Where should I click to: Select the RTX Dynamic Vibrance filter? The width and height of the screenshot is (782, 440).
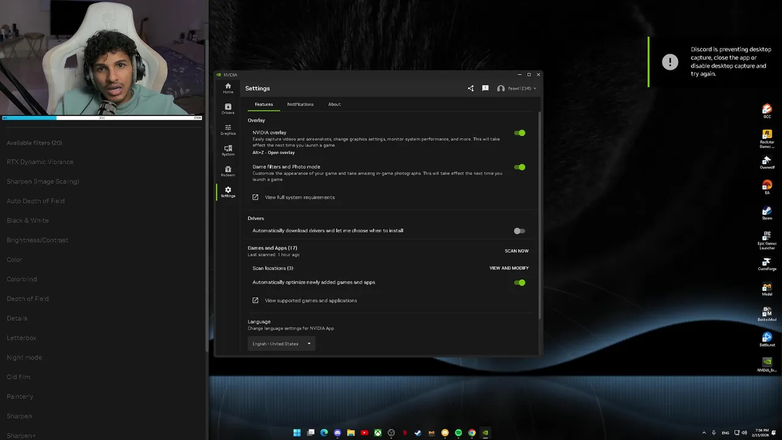[40, 162]
